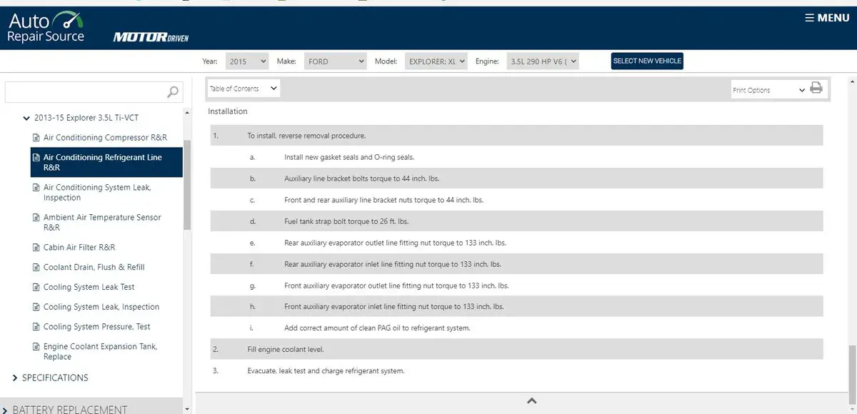Open Cooling System Leak, Inspection
This screenshot has height=414, width=857.
101,308
